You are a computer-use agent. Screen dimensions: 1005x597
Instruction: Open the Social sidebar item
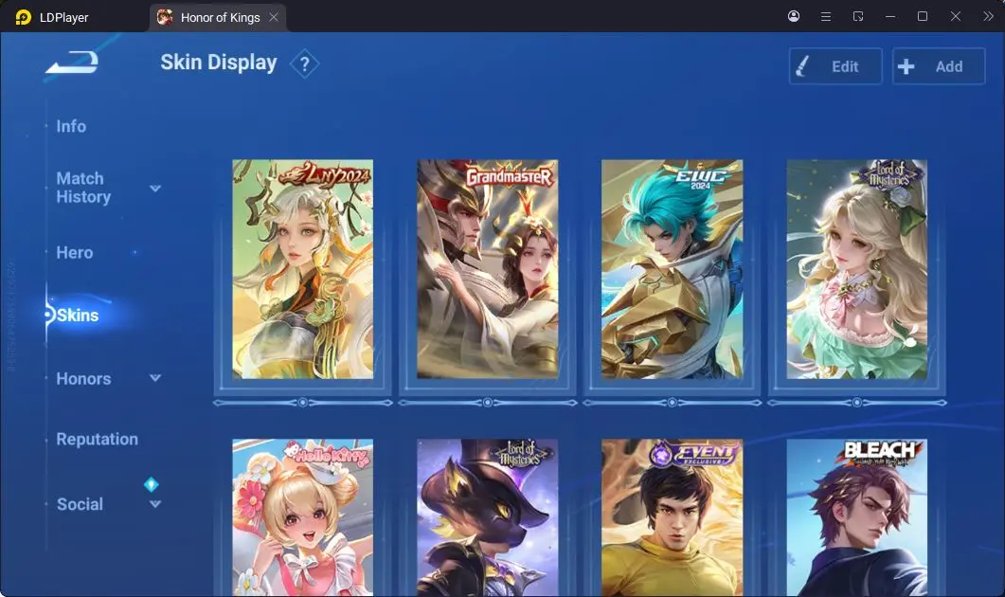click(81, 504)
